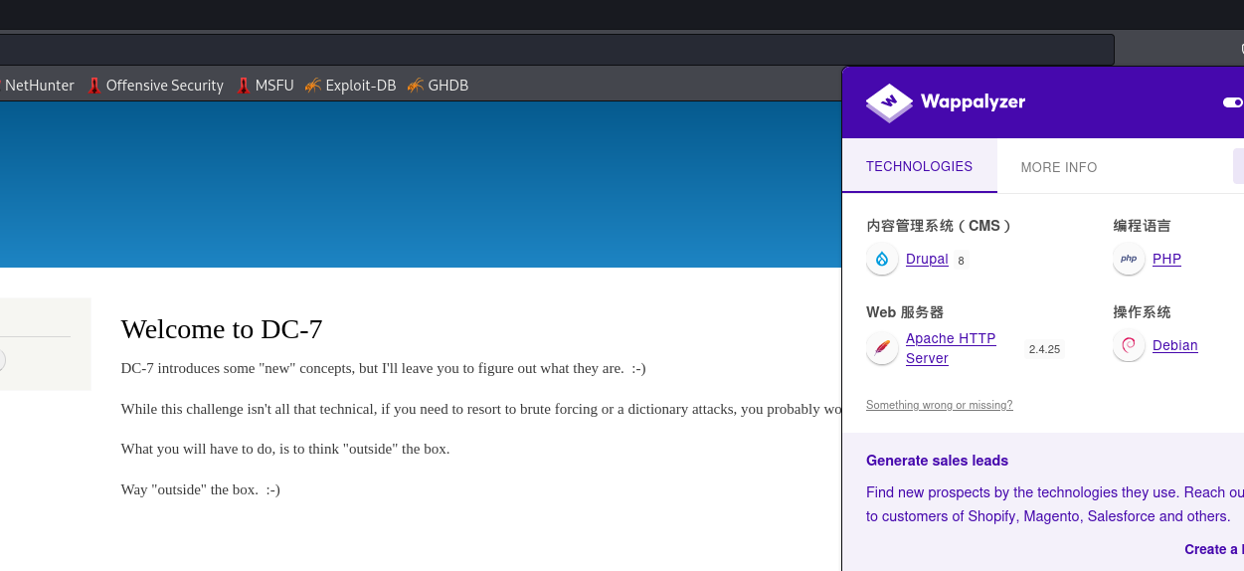Click the "Welcome to DC-7" heading
1244x571 pixels.
(x=222, y=329)
